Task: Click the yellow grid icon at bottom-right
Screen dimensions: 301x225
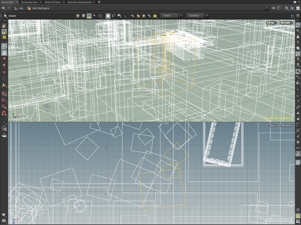Action: tap(298, 216)
